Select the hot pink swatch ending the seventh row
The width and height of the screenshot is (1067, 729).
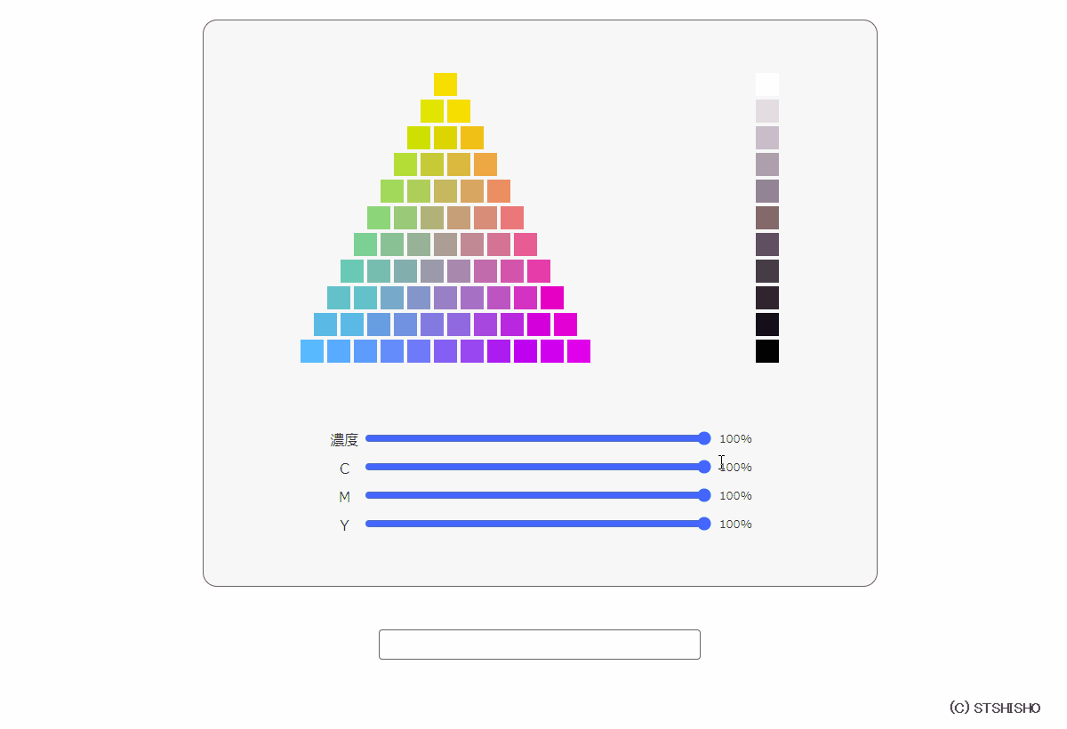[525, 244]
